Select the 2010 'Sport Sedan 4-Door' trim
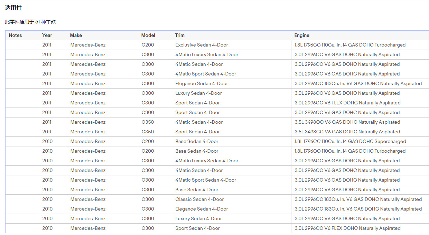429x235 pixels. click(197, 228)
